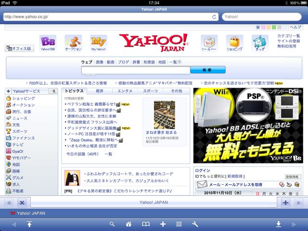308x231 pixels.
Task: Focus the Yahoo! browser search field
Action: pos(262,17)
